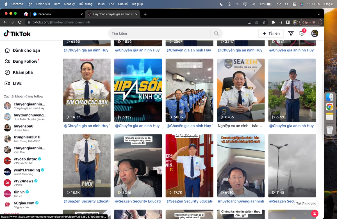Bookmark this page with the star icon
337x219 pixels.
pyautogui.click(x=264, y=22)
